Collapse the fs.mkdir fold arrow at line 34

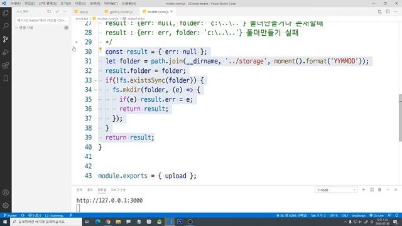[x=95, y=90]
